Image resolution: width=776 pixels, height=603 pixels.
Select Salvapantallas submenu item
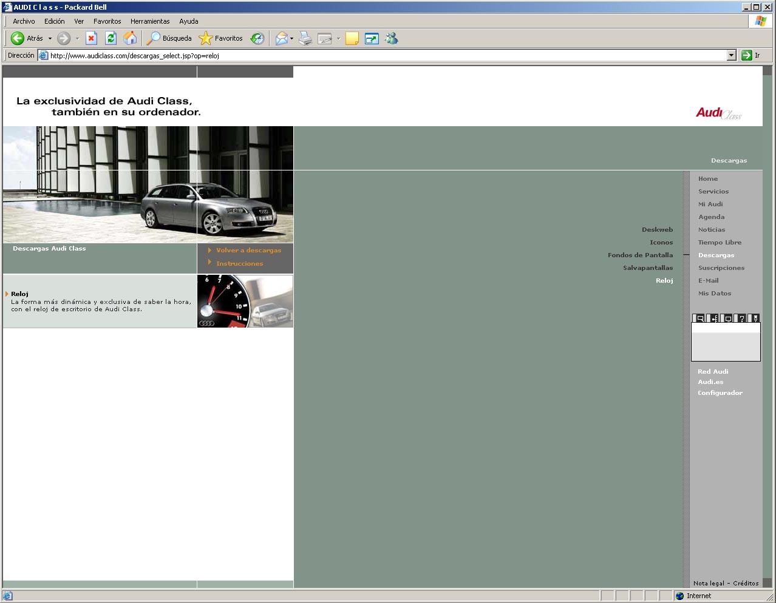coord(648,268)
